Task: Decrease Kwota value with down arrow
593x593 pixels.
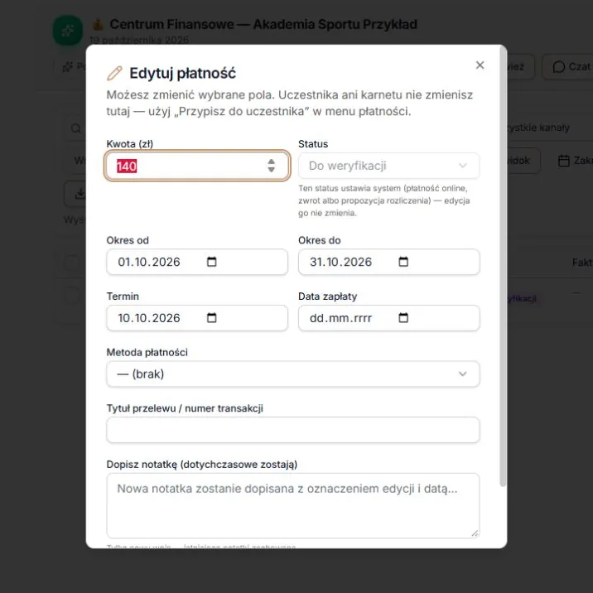Action: [271, 170]
